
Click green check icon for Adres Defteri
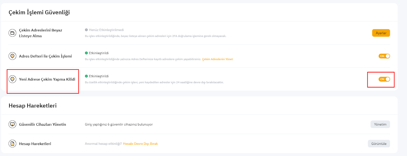(x=86, y=53)
